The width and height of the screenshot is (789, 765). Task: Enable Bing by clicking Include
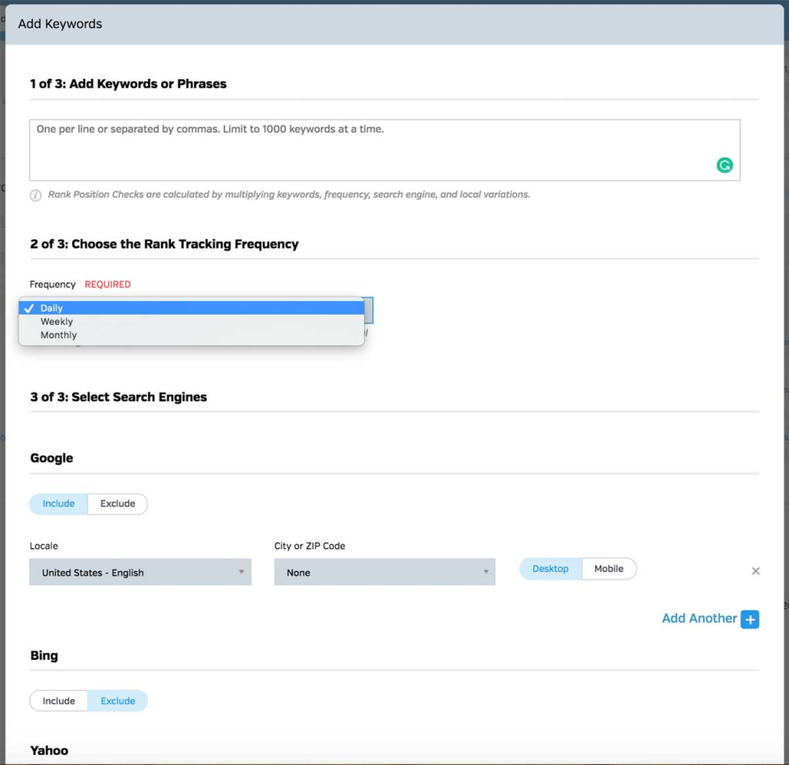tap(58, 701)
